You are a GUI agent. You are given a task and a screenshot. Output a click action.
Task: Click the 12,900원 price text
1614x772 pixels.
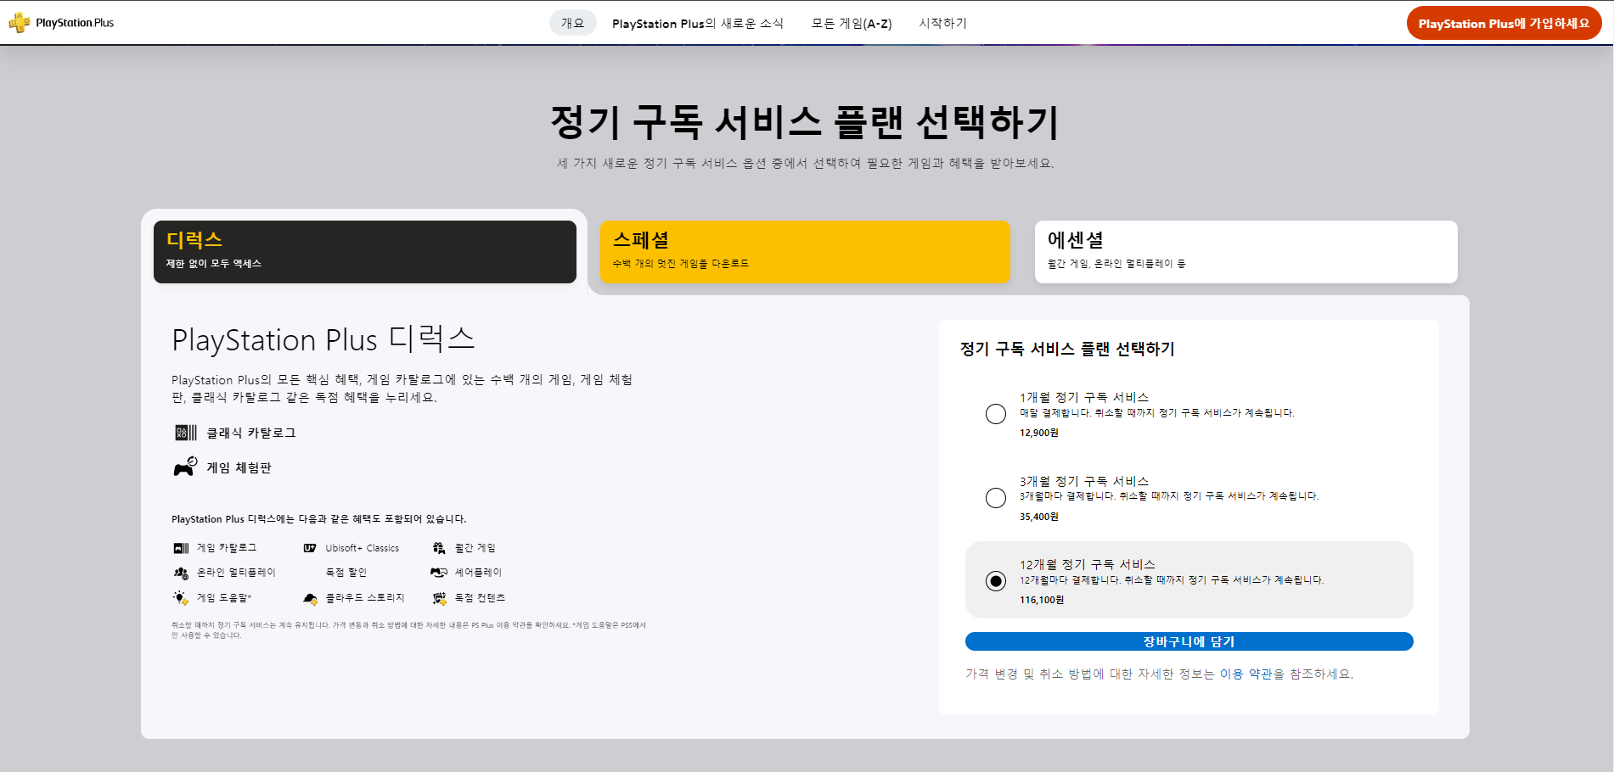[x=1039, y=433]
